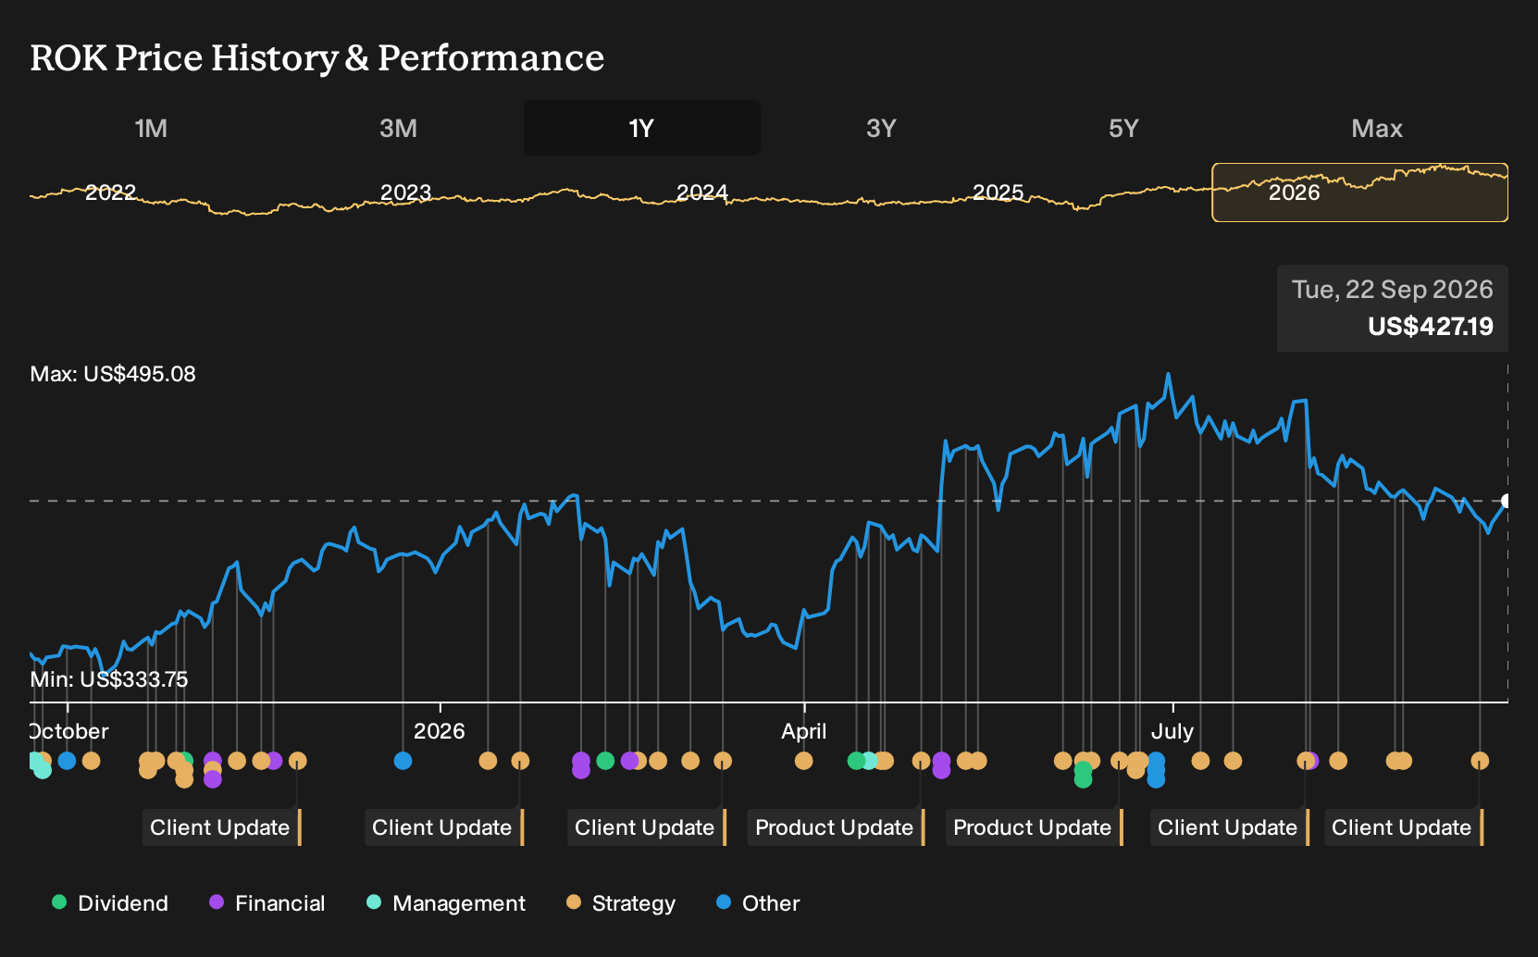
Task: Switch to the 1M range tab
Action: [151, 128]
